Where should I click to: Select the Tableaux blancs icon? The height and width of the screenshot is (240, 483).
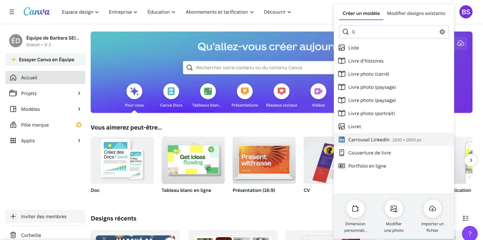click(208, 91)
